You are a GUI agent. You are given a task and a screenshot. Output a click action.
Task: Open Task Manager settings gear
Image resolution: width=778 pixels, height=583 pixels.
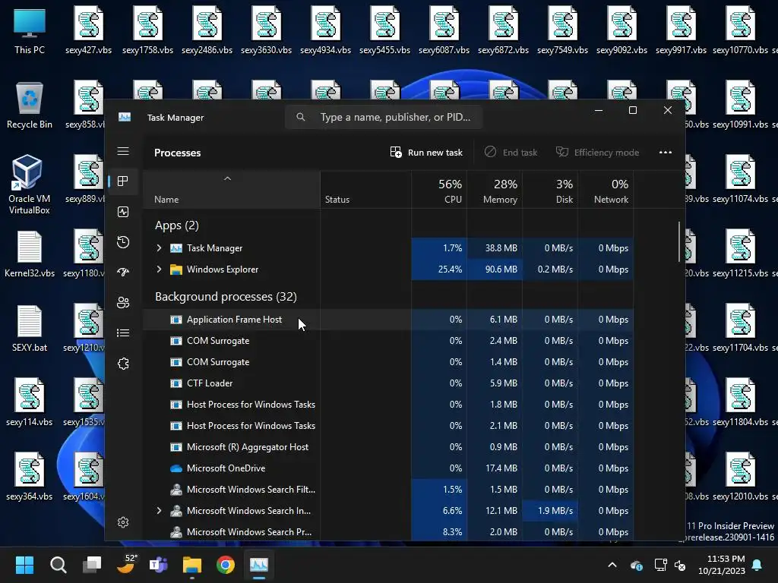(123, 522)
